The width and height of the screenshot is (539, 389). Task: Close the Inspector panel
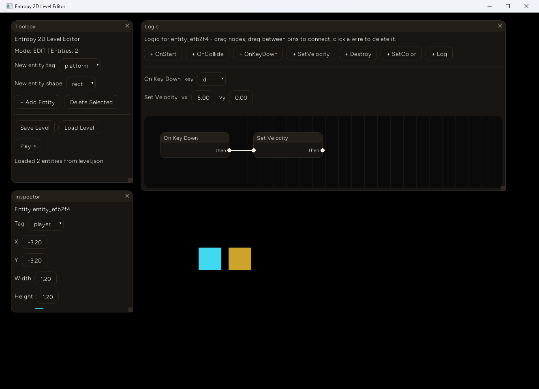point(127,196)
